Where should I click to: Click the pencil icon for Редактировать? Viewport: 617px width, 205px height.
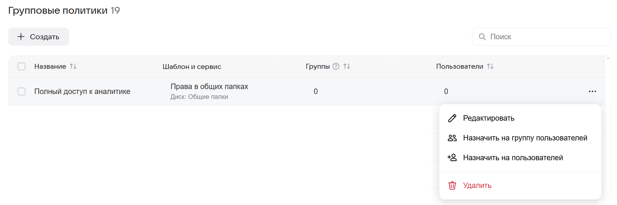click(452, 118)
